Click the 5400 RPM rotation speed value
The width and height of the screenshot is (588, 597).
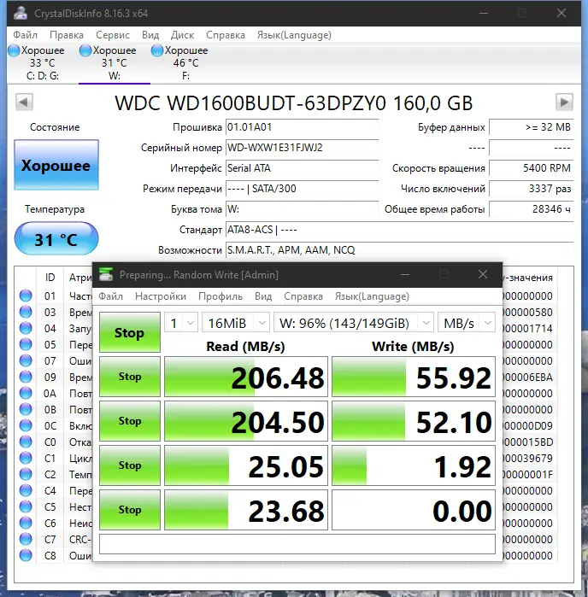[531, 168]
